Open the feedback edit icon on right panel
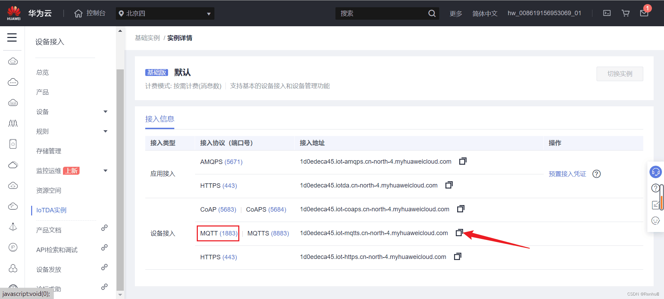Viewport: 664px width, 299px height. click(x=655, y=205)
